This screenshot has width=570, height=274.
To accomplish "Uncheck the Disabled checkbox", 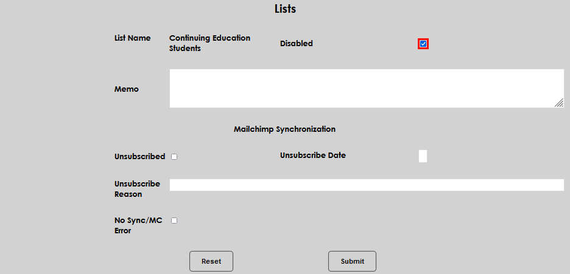I will point(423,44).
